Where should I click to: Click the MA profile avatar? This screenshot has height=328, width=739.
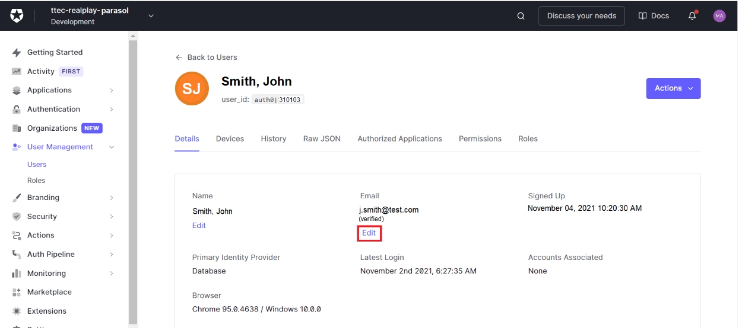coord(719,16)
